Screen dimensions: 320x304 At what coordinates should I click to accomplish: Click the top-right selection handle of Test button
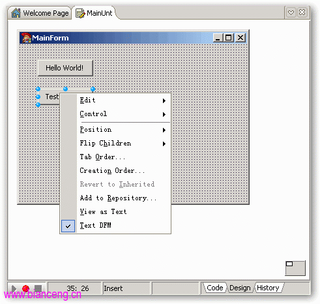tap(93, 89)
